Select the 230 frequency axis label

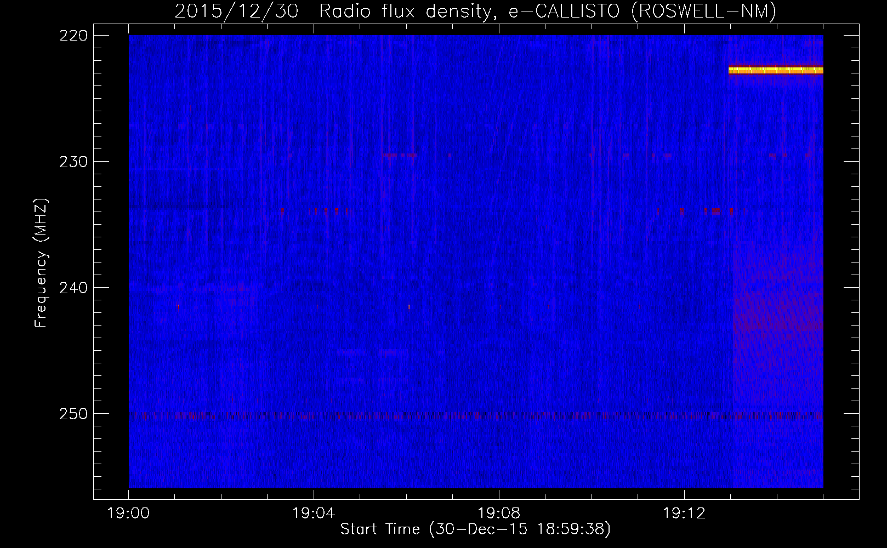(73, 162)
